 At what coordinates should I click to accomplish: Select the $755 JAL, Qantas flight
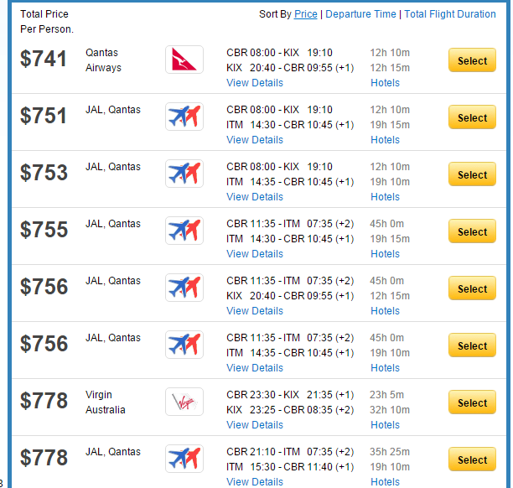pos(472,231)
